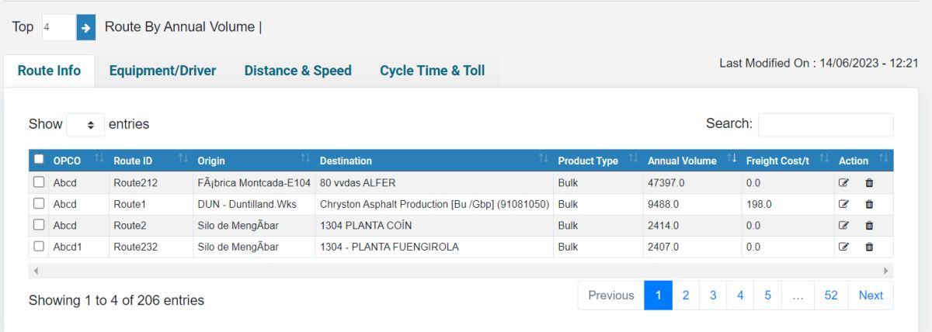This screenshot has height=332, width=932.
Task: Switch to Equipment/Driver tab
Action: pyautogui.click(x=162, y=71)
